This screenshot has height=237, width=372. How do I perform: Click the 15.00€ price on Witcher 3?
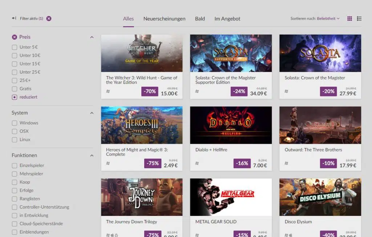169,94
